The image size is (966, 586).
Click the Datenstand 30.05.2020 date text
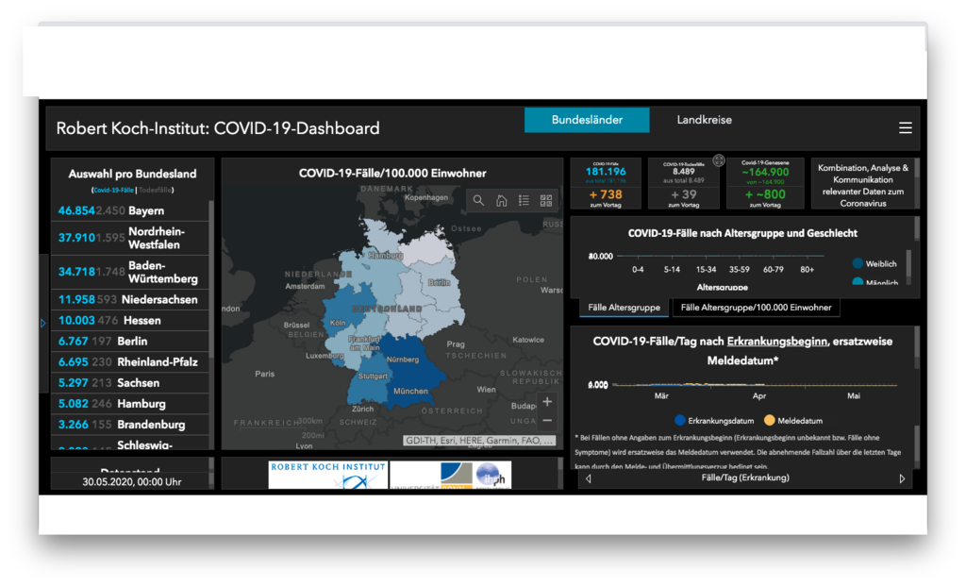pos(132,482)
